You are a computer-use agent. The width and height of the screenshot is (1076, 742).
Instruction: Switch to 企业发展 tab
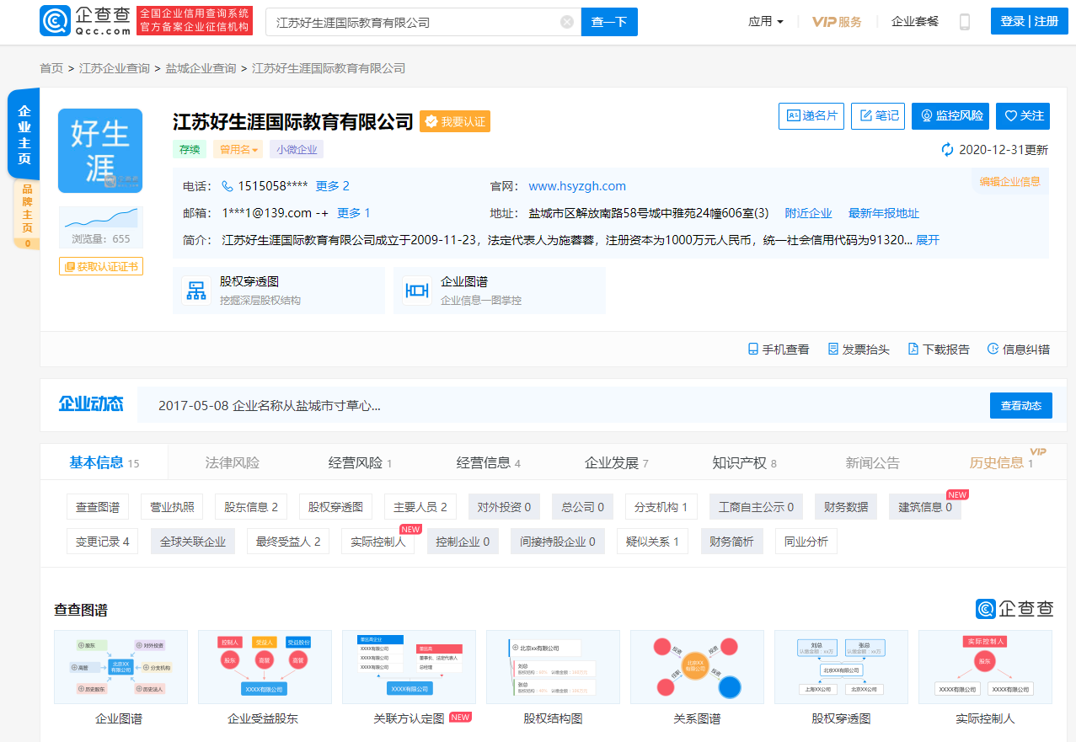tap(617, 462)
